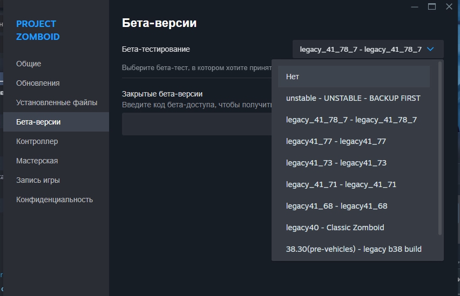Choose the legacy41_68 beta branch
The image size is (460, 296).
tap(354, 206)
